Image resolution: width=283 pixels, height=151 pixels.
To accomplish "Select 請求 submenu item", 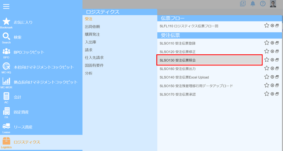I will point(88,50).
